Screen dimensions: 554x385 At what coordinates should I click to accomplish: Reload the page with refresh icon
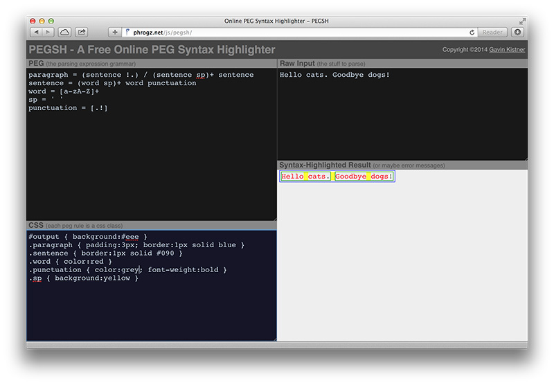pos(472,32)
